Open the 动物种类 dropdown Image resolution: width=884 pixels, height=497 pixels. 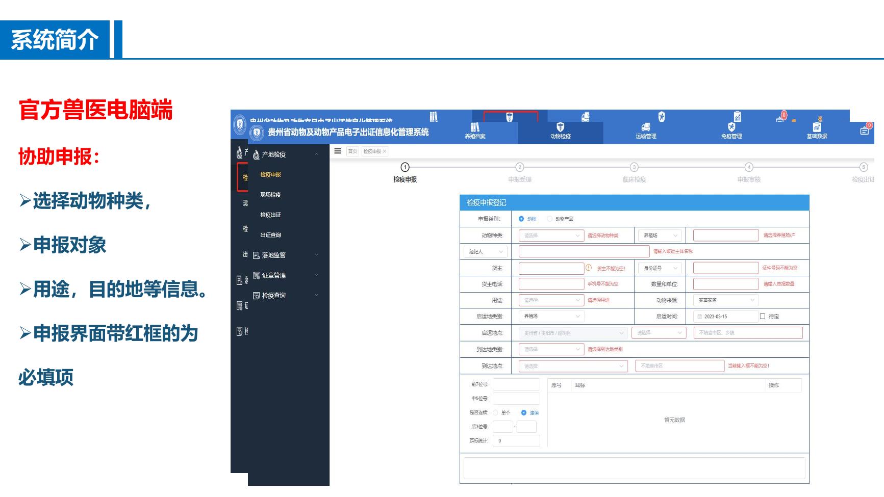[x=551, y=236]
